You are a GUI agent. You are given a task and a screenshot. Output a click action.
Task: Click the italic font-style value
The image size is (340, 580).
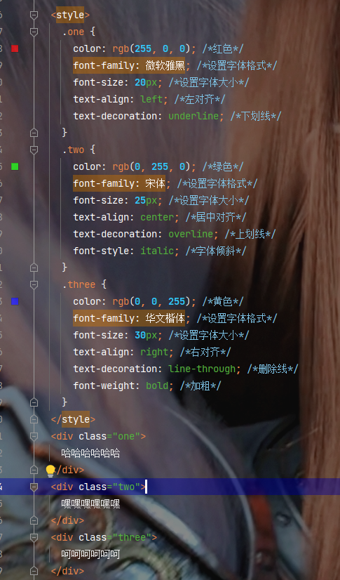point(157,251)
